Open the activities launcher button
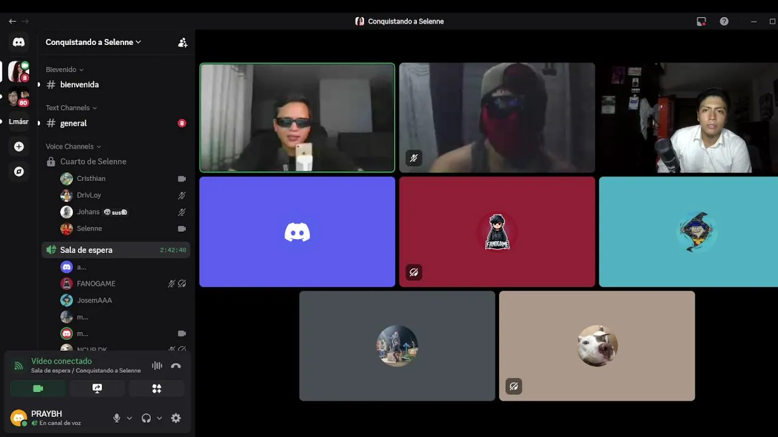 tap(157, 388)
